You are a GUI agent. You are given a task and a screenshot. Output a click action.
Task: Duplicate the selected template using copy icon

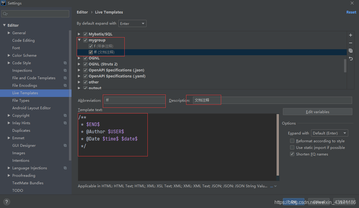(351, 50)
